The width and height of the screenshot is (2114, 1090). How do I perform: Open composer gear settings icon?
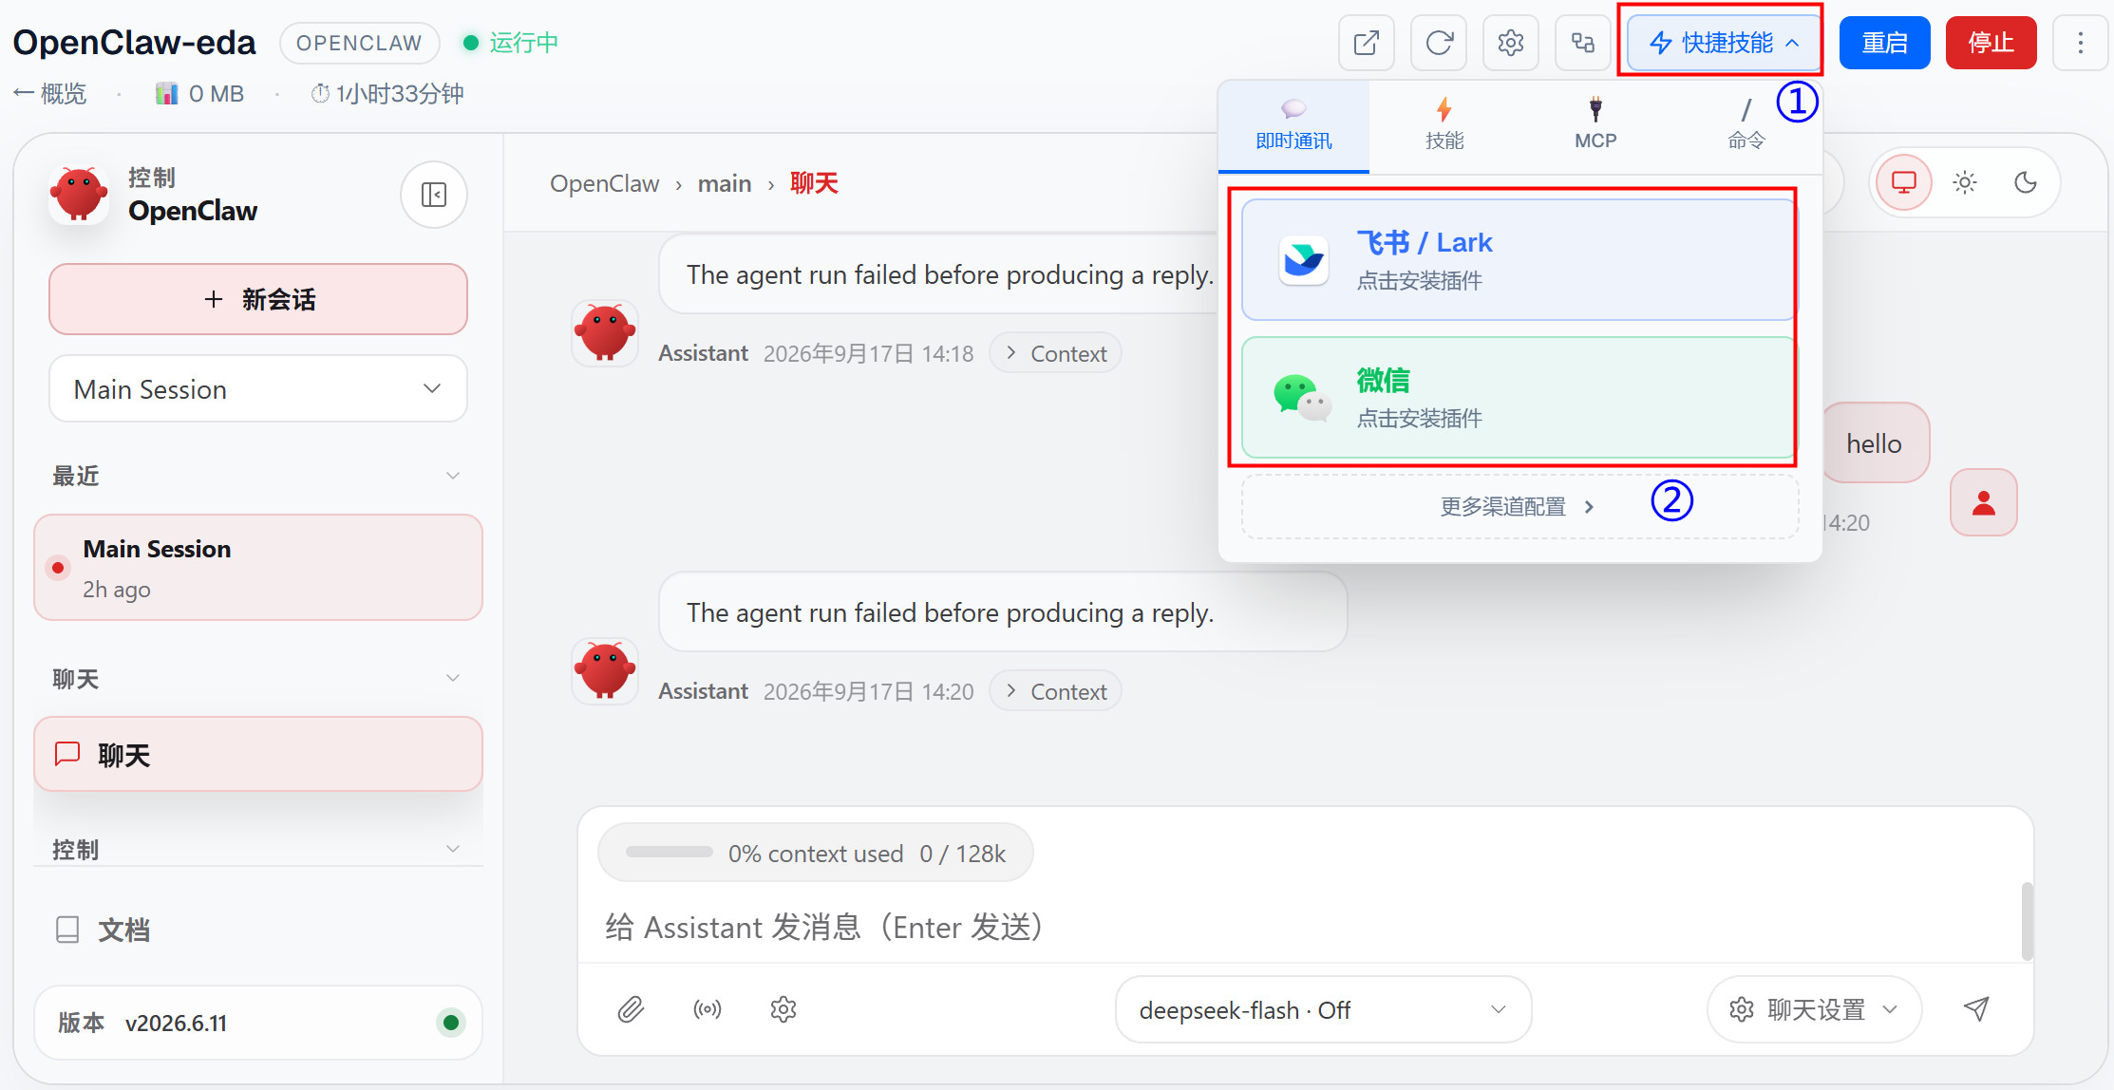coord(783,1008)
